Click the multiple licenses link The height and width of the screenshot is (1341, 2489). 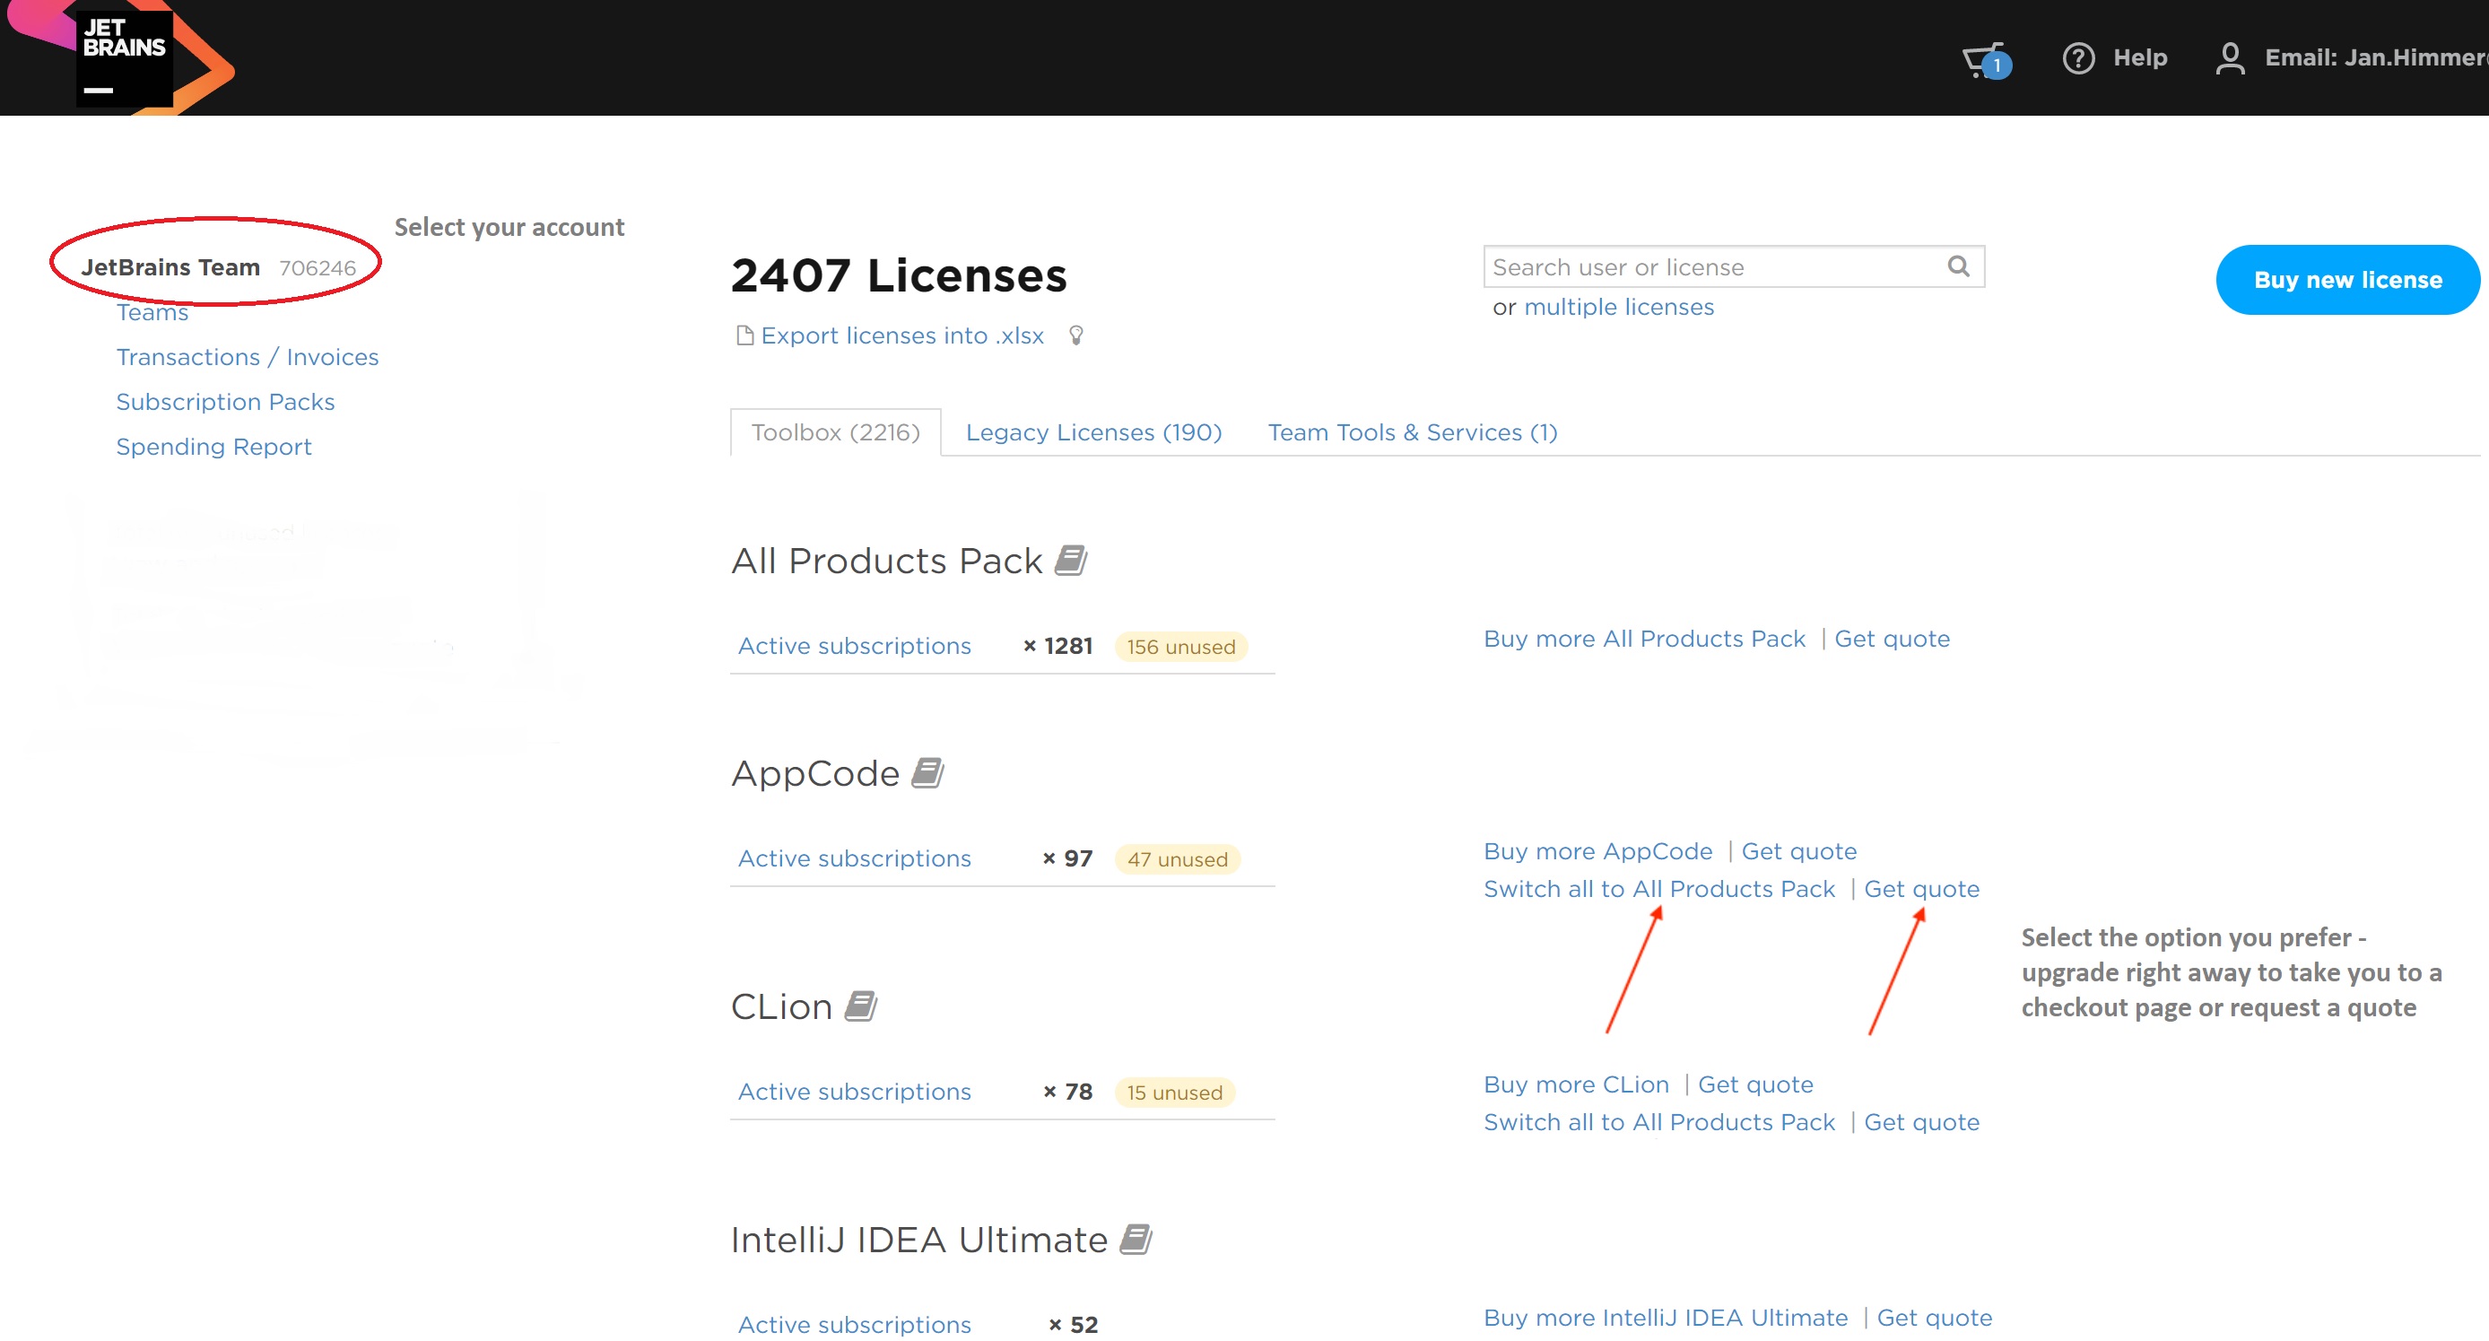click(x=1618, y=308)
